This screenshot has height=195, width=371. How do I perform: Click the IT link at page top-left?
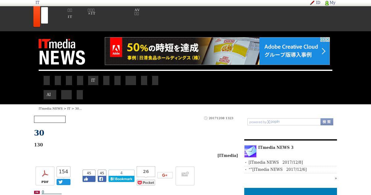[x=37, y=3]
